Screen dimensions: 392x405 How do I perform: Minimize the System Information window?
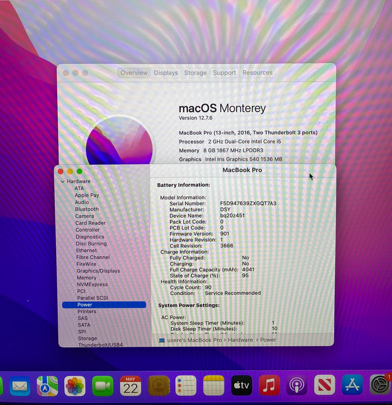pyautogui.click(x=70, y=171)
